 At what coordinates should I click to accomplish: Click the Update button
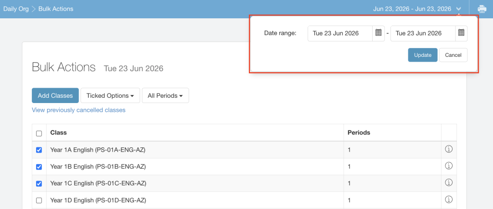point(423,55)
